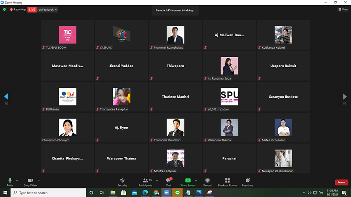The height and width of the screenshot is (197, 351).
Task: Mute the microphone
Action: click(10, 182)
